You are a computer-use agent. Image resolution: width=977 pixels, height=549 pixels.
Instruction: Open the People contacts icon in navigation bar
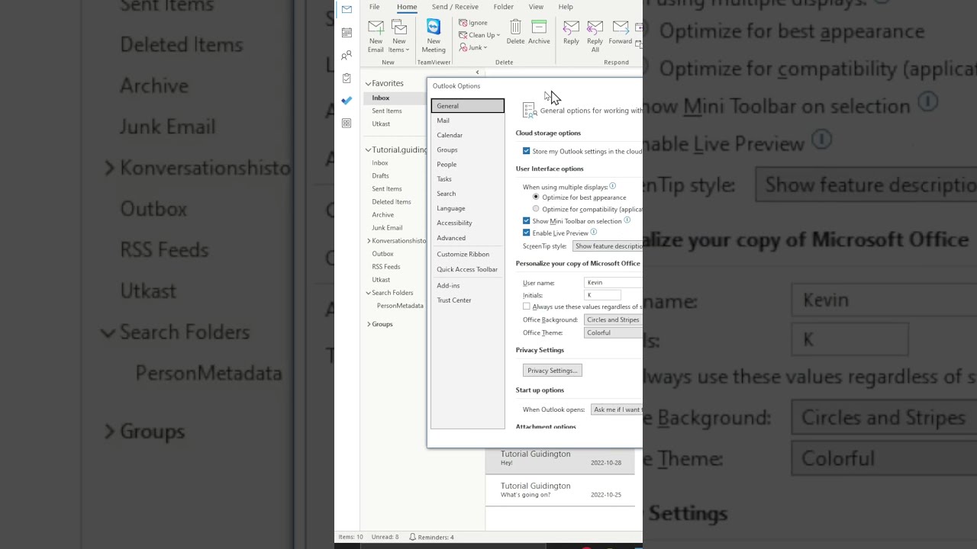(347, 55)
